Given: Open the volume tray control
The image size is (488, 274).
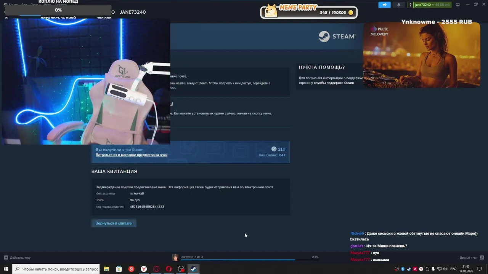Looking at the screenshot, I should (x=445, y=269).
